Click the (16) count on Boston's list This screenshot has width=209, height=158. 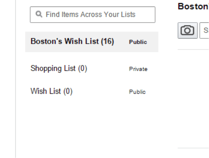pos(108,42)
